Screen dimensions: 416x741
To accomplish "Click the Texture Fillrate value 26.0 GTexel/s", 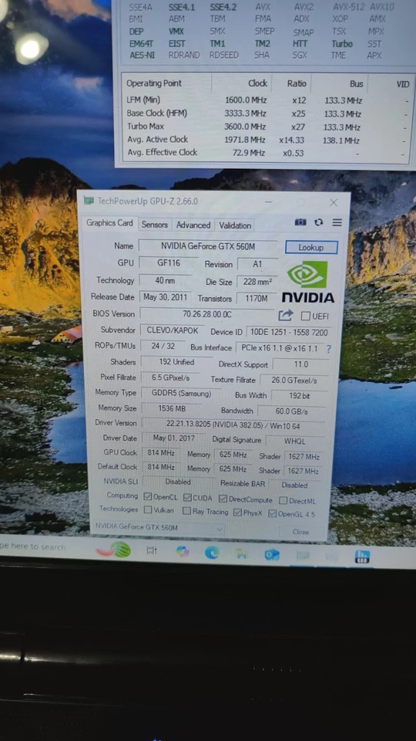I will pos(294,380).
